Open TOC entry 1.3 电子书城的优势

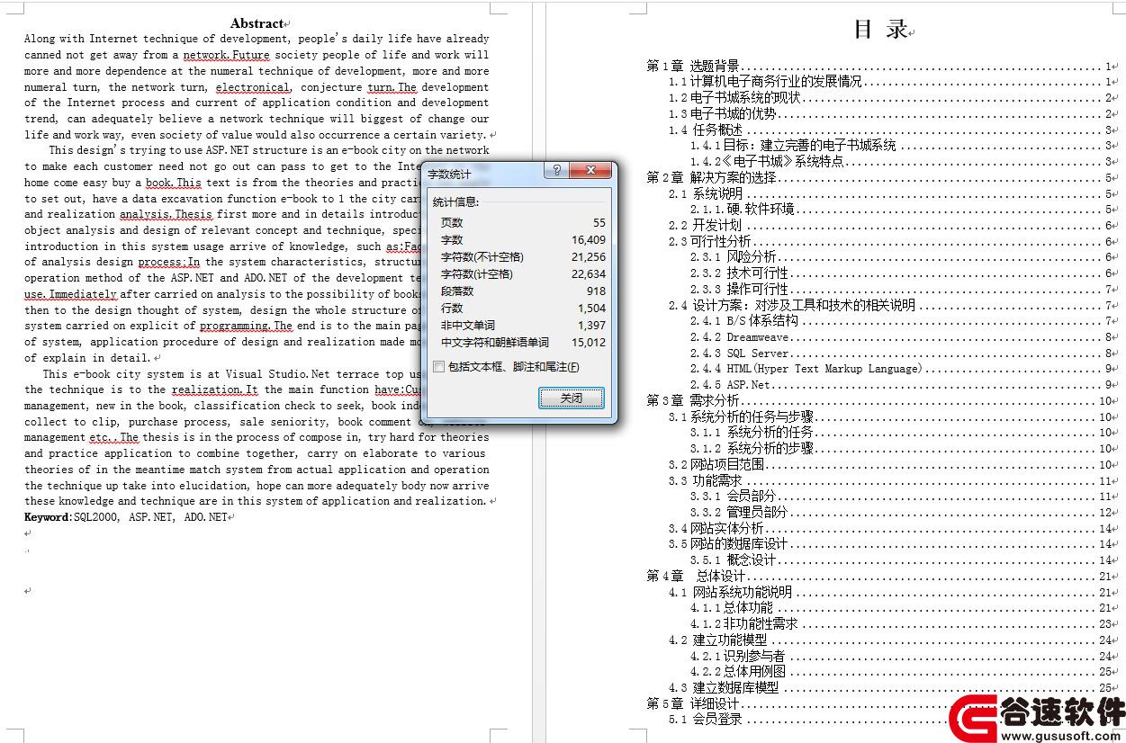point(892,114)
